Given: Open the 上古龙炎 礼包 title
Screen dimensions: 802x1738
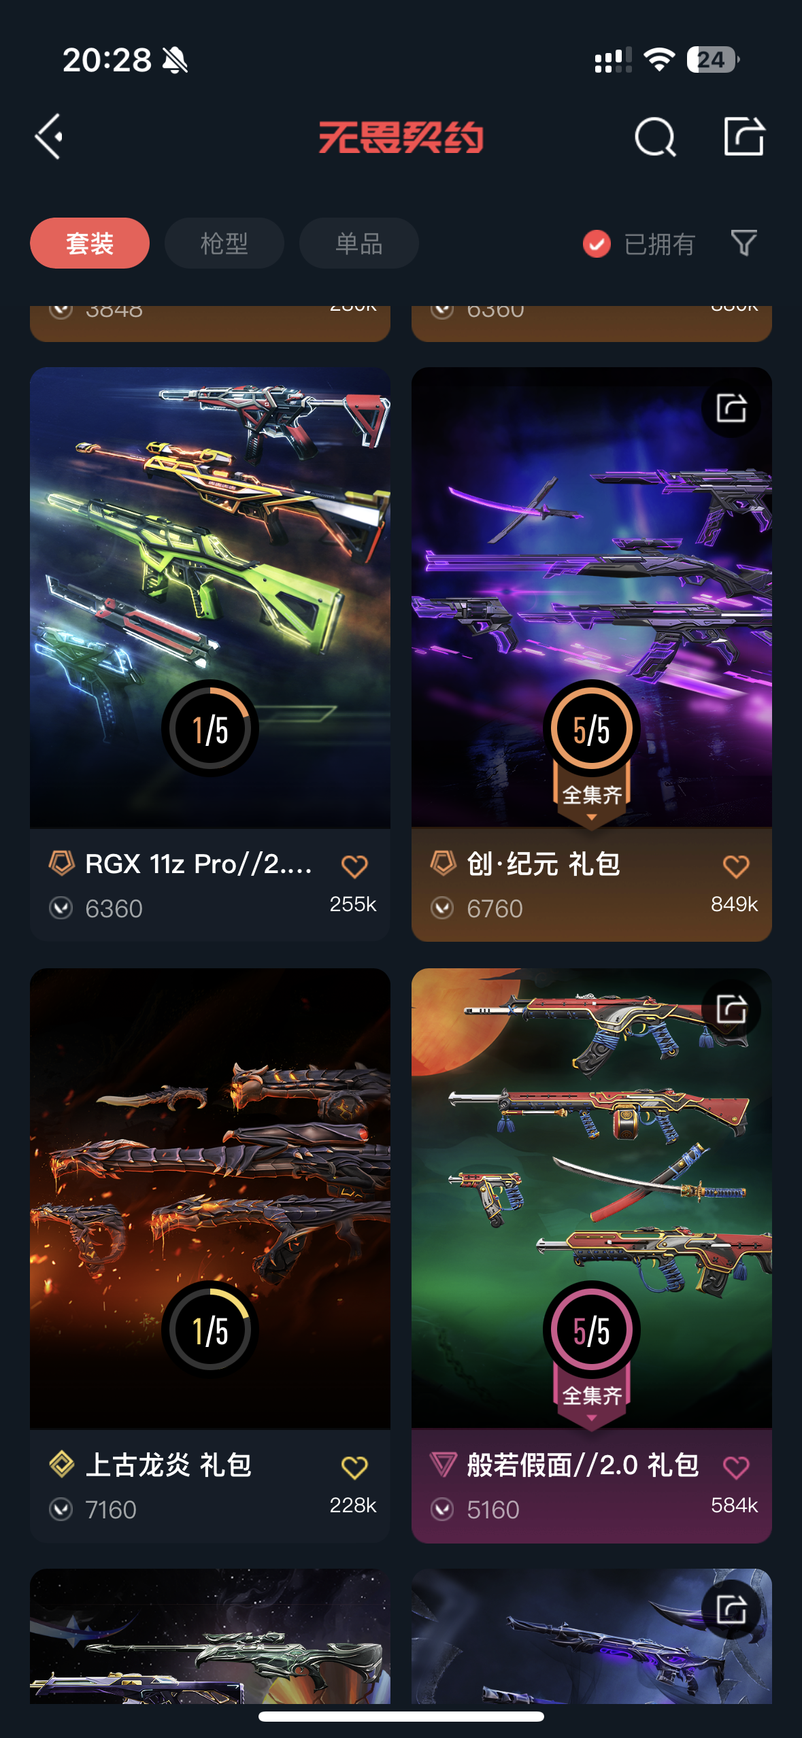Looking at the screenshot, I should (x=169, y=1465).
